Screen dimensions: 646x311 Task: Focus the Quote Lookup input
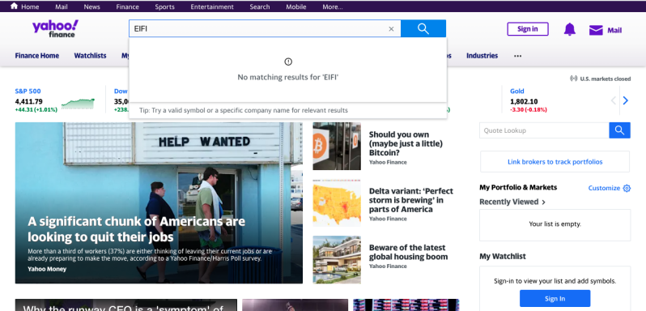tap(544, 130)
